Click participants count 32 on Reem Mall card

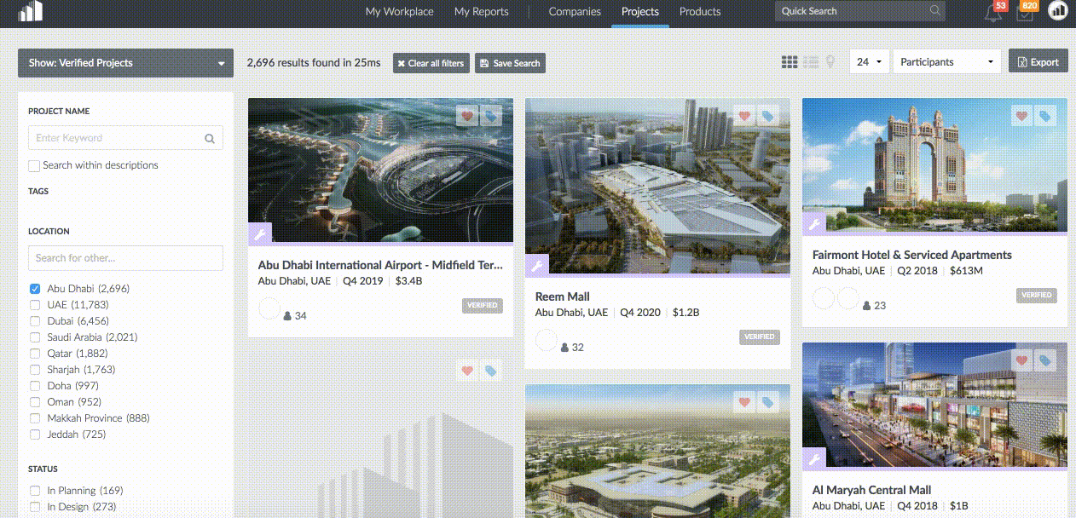572,348
